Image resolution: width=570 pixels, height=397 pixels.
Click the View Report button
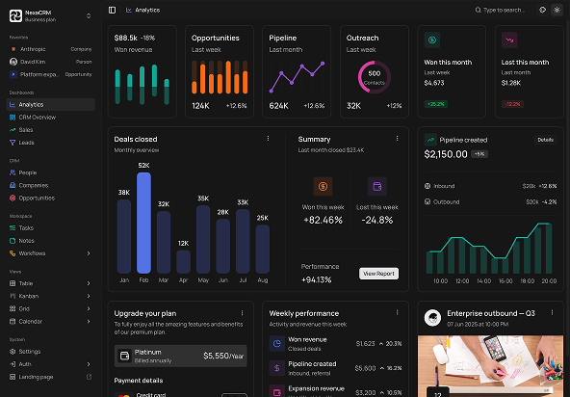378,274
